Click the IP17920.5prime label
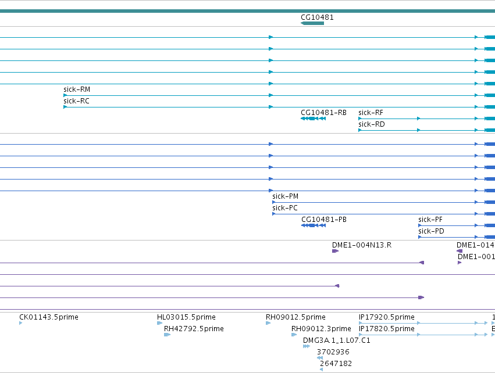Viewport: 495px width, 373px height. pyautogui.click(x=387, y=317)
